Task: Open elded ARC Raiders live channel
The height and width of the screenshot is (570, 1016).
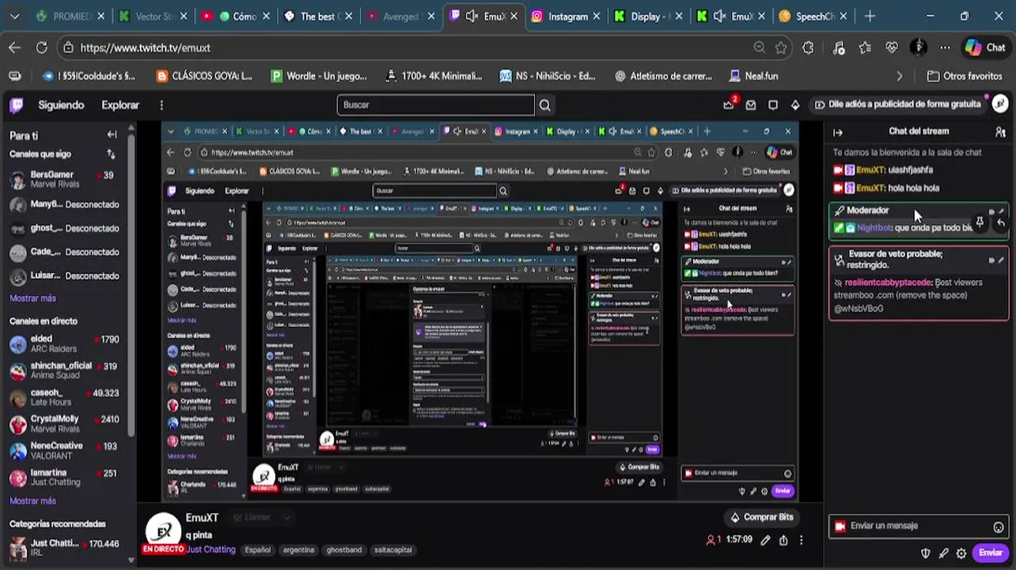Action: 66,344
